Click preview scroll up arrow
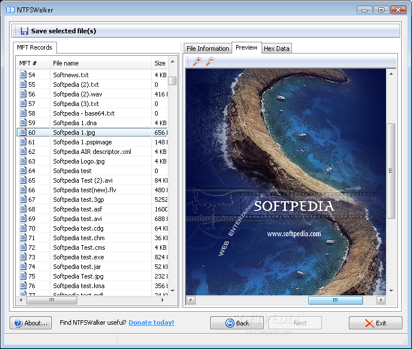 391,74
